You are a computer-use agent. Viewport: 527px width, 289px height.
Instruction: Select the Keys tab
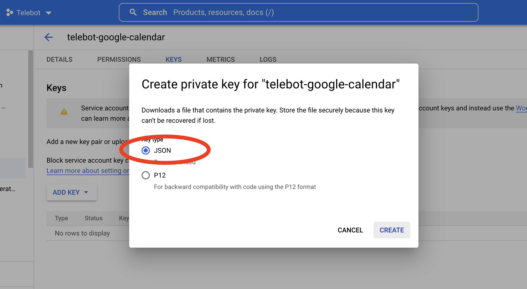[x=173, y=59]
